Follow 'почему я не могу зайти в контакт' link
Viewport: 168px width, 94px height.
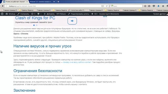click(x=77, y=62)
